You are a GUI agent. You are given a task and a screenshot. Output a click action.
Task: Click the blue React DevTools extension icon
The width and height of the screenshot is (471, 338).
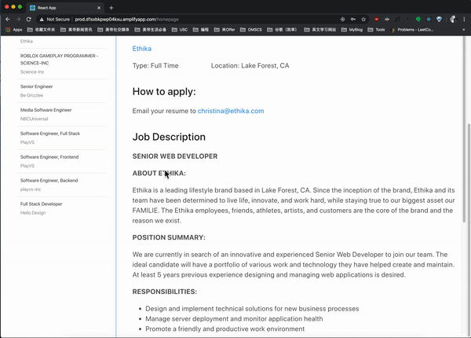tap(429, 19)
